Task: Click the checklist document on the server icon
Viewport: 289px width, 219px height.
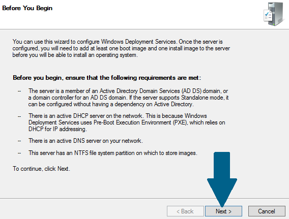Action: [268, 16]
